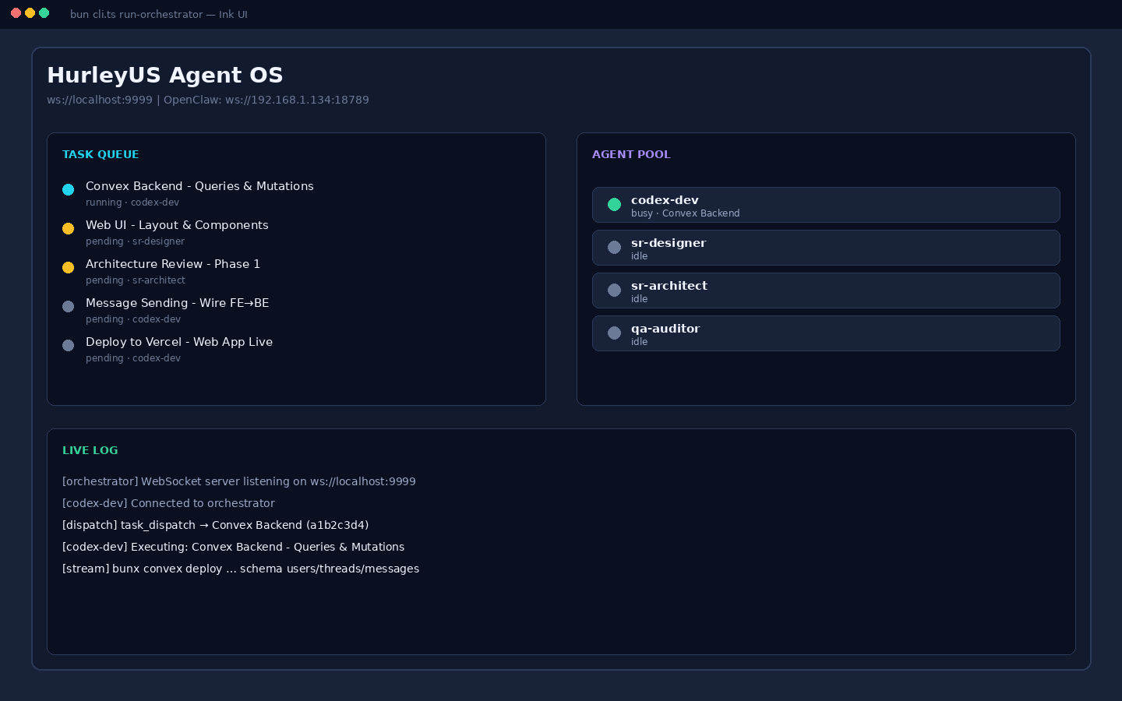
Task: Click the stream bunx convex deploy log line
Action: 241,569
